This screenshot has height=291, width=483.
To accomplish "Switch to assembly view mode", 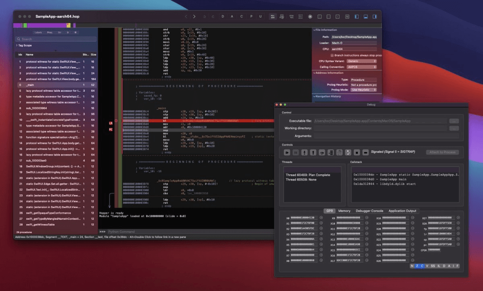I will point(272,17).
